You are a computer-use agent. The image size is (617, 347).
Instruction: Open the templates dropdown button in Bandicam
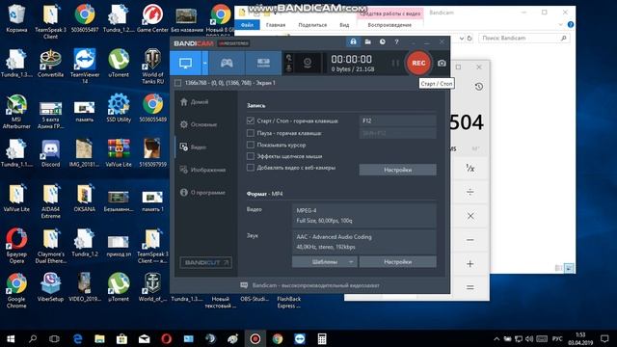pyautogui.click(x=325, y=262)
